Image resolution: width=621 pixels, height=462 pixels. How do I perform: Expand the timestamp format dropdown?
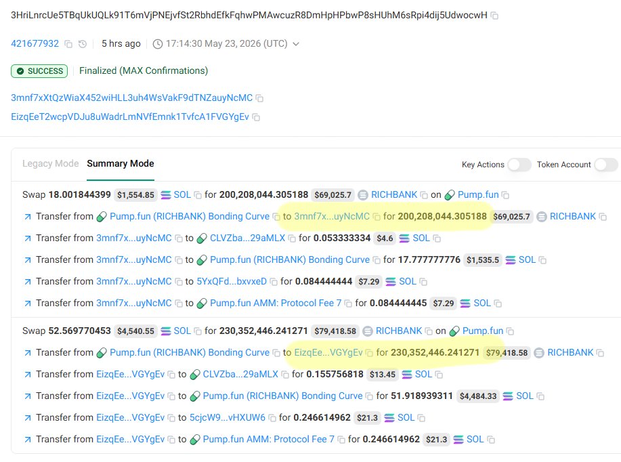pyautogui.click(x=295, y=44)
